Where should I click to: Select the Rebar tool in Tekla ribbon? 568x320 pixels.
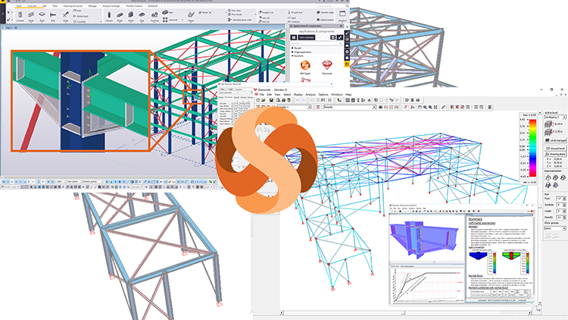point(191,16)
